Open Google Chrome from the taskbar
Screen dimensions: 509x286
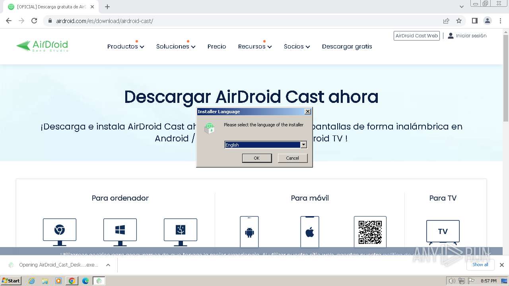(72, 281)
